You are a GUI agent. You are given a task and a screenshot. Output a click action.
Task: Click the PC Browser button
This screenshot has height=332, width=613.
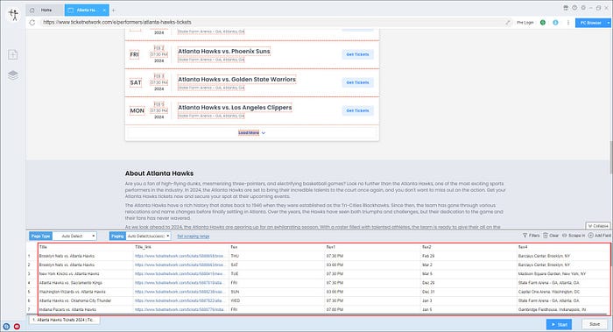click(590, 23)
